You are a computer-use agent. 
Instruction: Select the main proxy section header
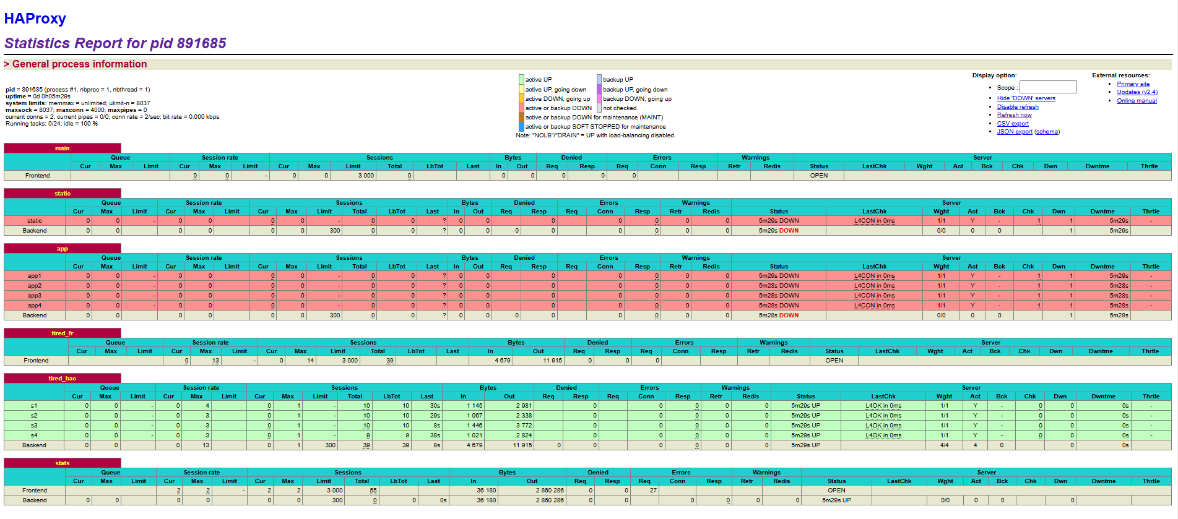tap(63, 148)
